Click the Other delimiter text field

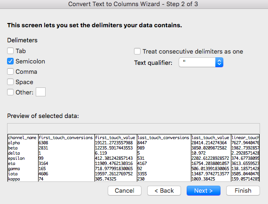point(41,92)
